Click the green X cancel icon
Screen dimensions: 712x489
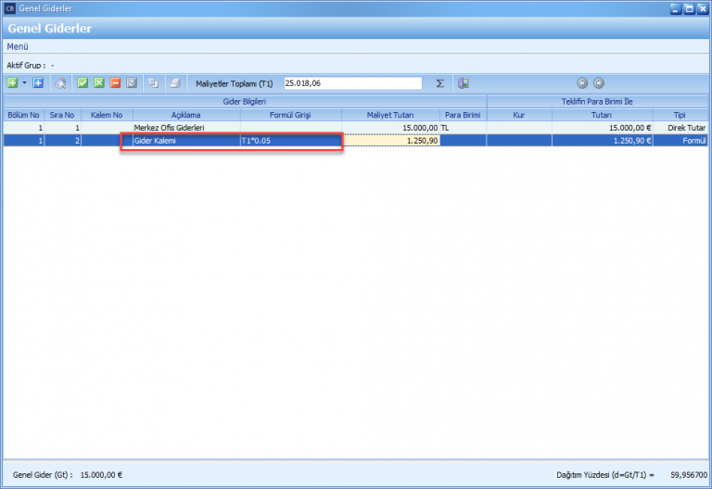pyautogui.click(x=99, y=83)
